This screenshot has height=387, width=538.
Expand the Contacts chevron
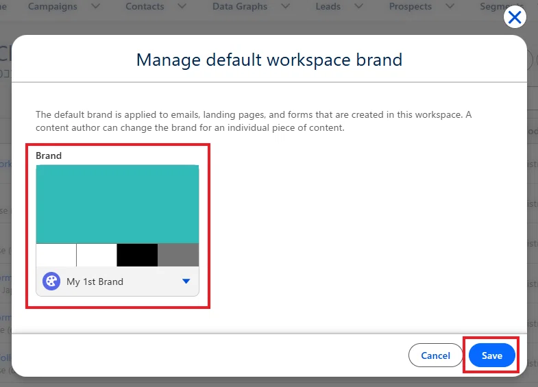pyautogui.click(x=182, y=6)
